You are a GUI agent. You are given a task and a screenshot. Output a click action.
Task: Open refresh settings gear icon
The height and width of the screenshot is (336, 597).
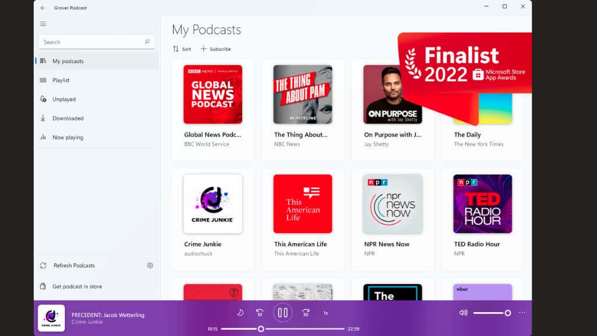[x=150, y=265]
